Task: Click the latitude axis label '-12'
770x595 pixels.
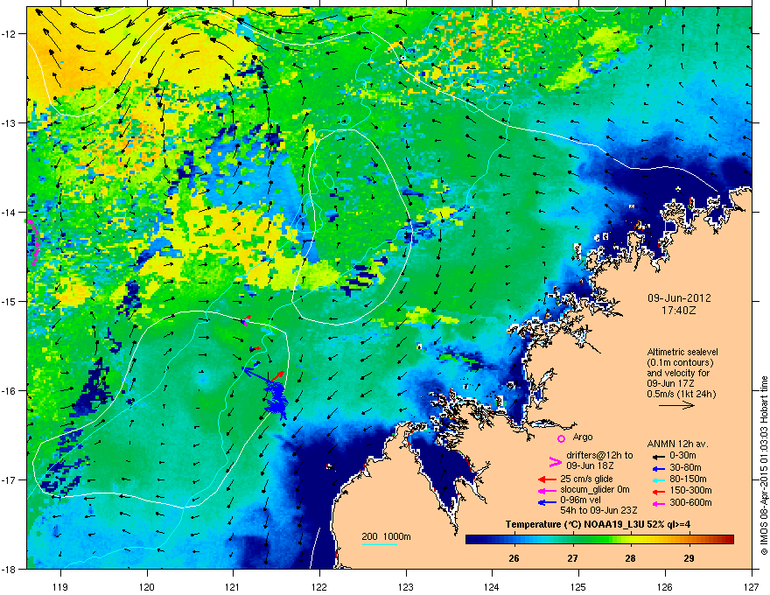Action: click(x=9, y=33)
